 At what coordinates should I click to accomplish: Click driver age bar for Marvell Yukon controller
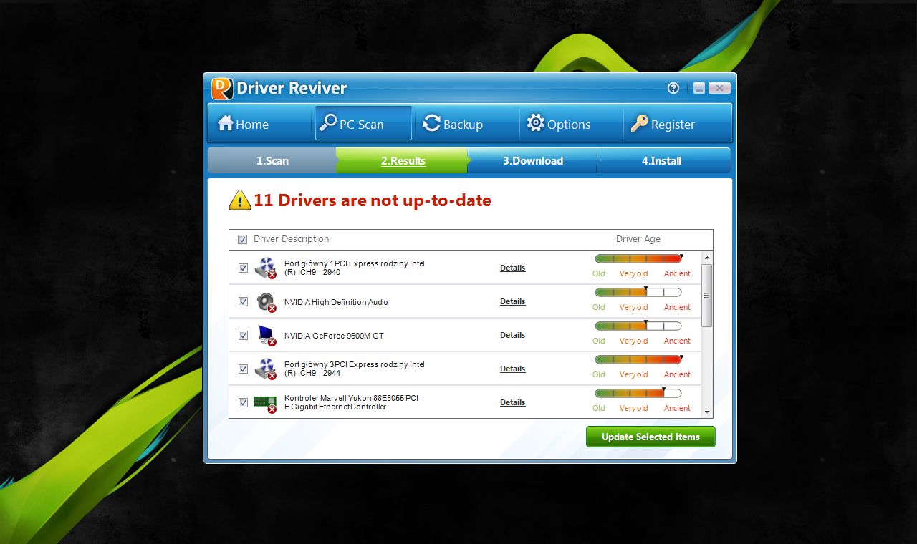tap(638, 393)
